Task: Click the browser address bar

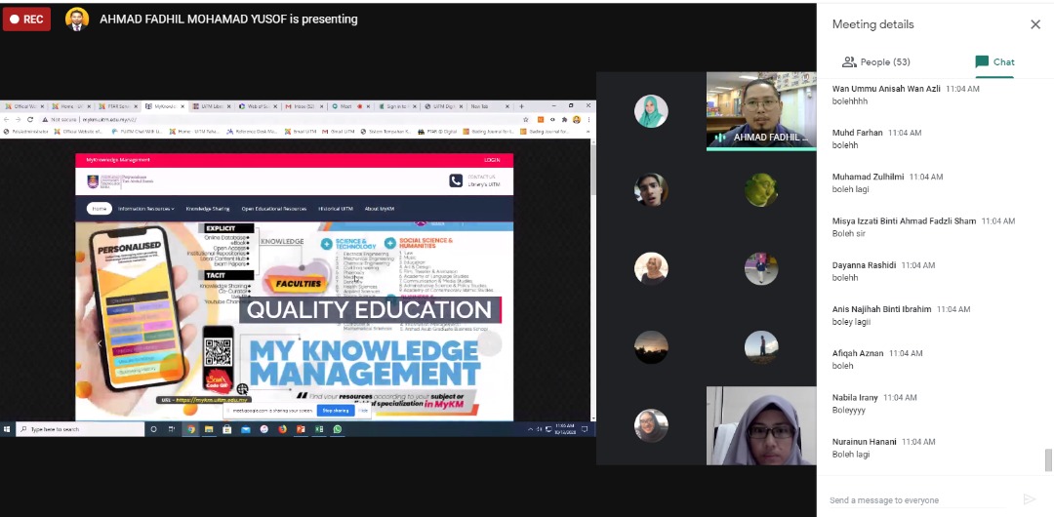Action: [286, 119]
